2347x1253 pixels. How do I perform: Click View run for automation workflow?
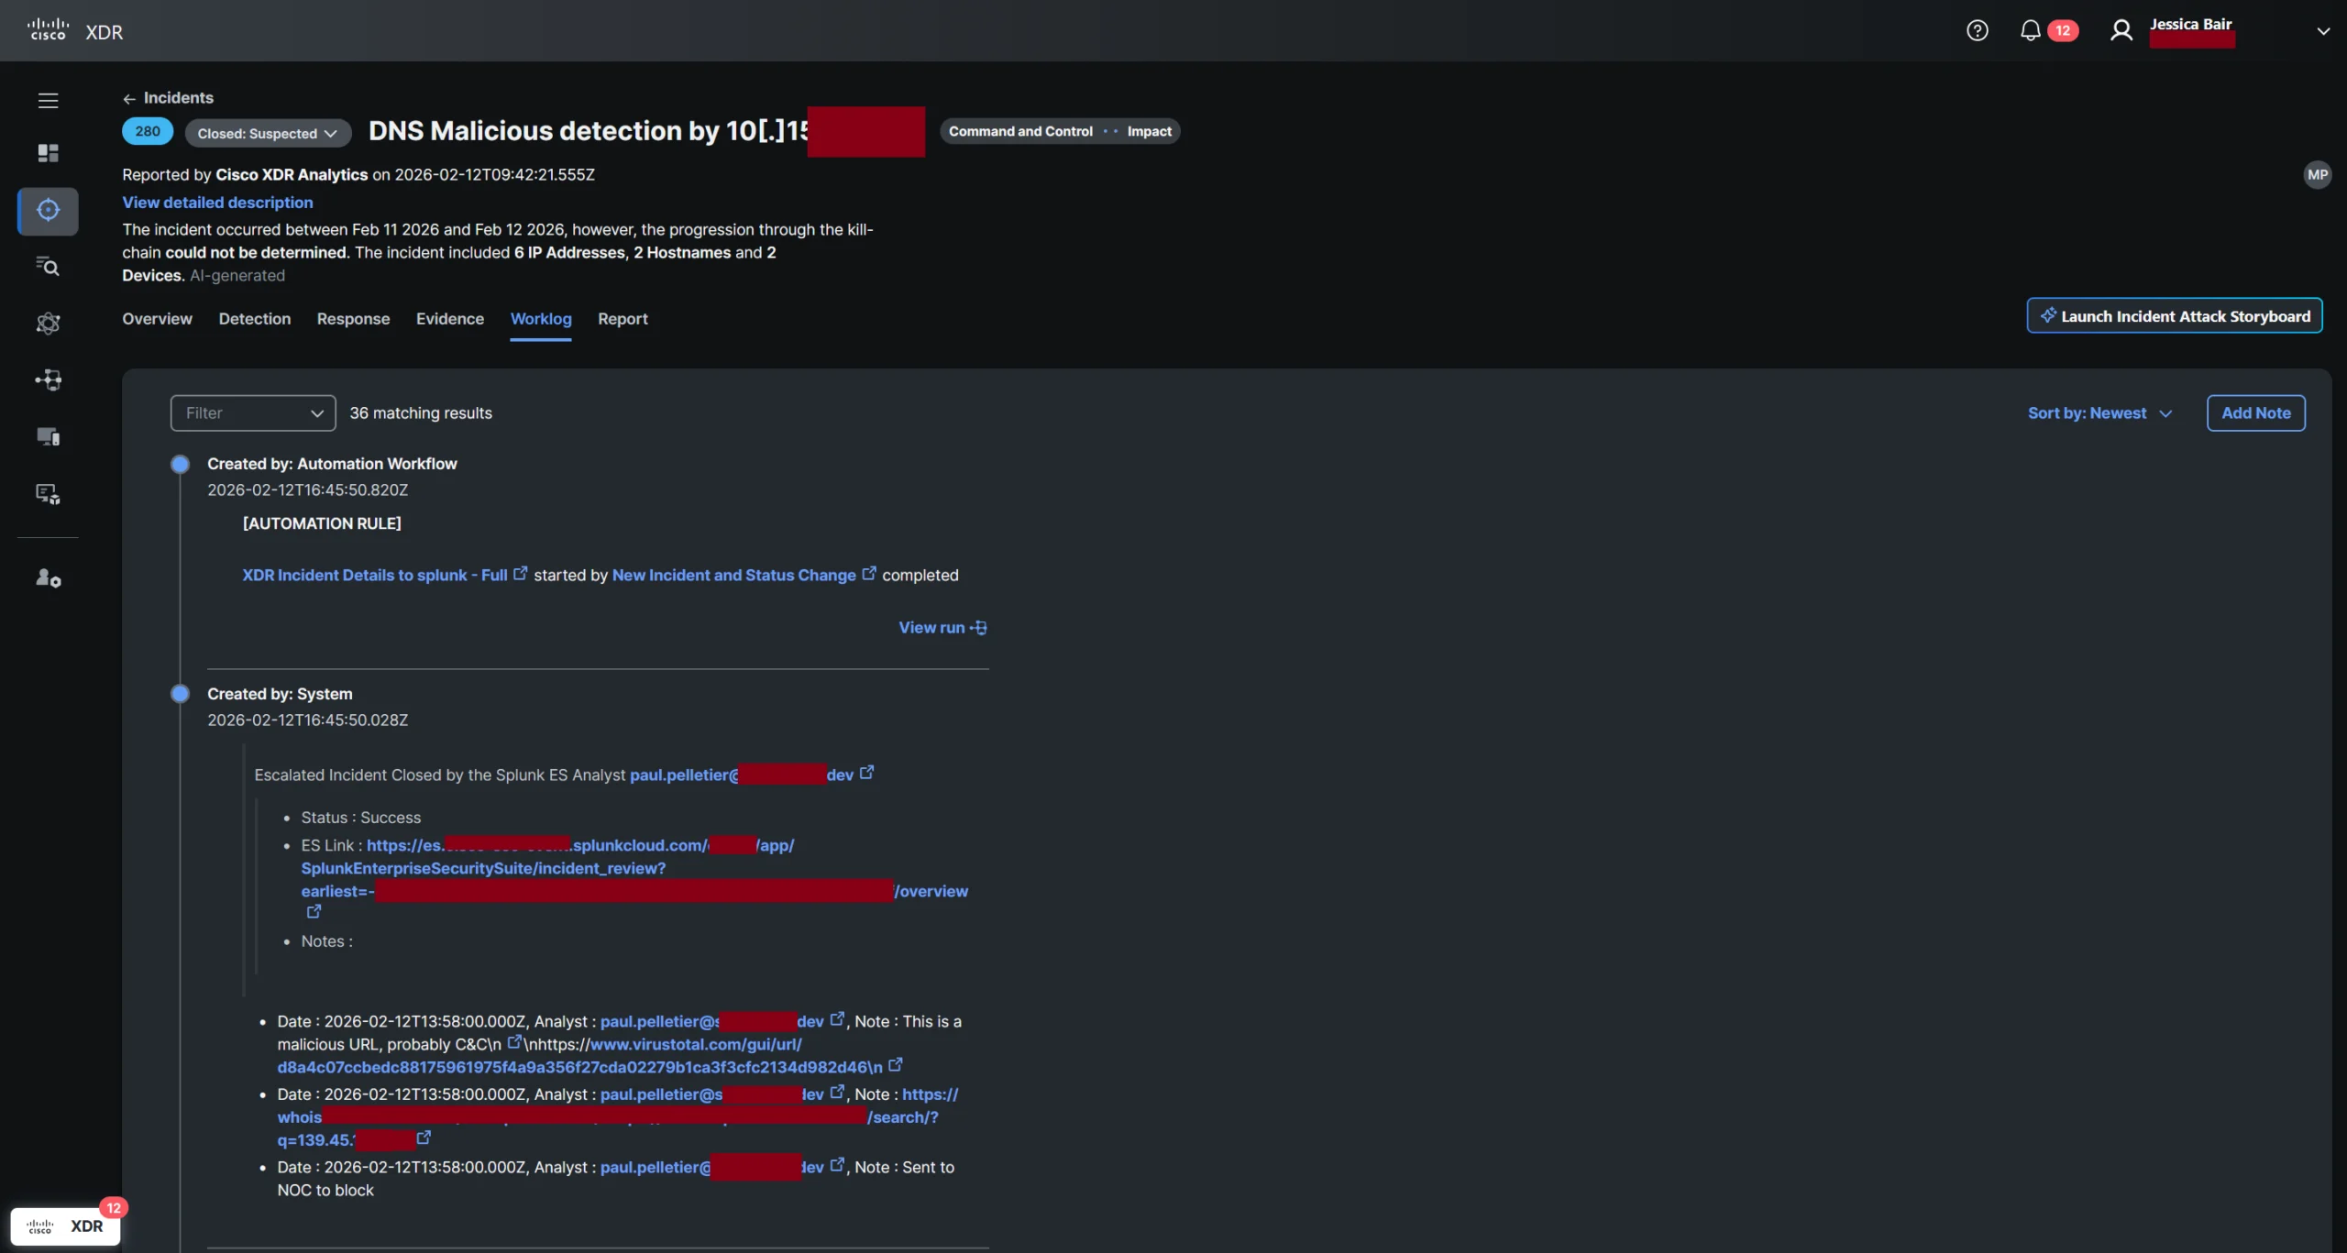coord(942,628)
